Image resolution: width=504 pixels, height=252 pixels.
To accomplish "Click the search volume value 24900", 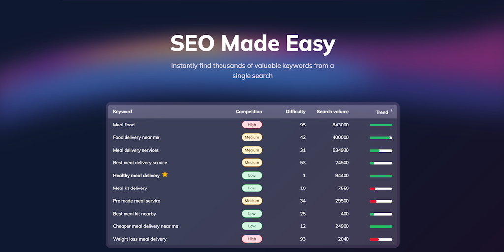I will (x=342, y=226).
